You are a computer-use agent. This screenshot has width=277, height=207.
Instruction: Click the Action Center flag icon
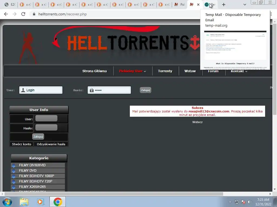(243, 202)
